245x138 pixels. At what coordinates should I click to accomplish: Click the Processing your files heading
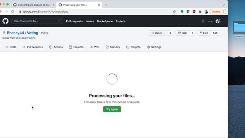(x=112, y=95)
